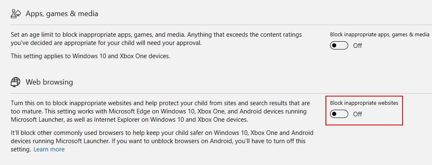Enable the Block inappropriate apps, games & media switch
This screenshot has width=432, height=165.
tap(339, 45)
